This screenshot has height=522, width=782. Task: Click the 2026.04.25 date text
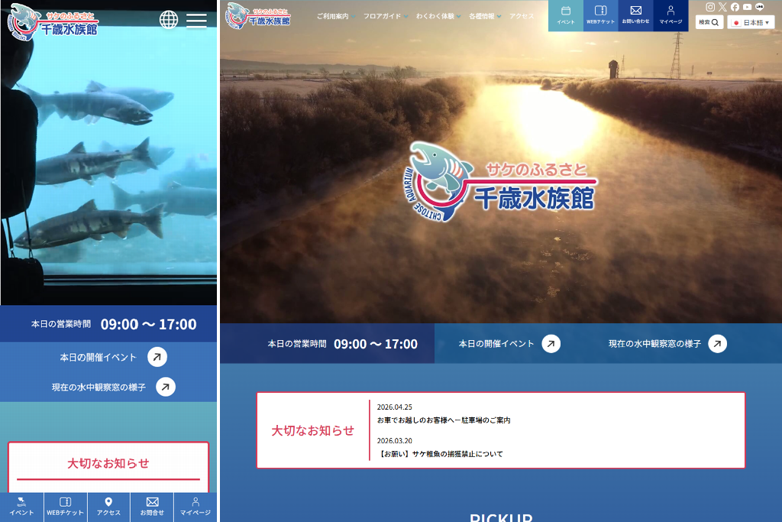point(395,407)
